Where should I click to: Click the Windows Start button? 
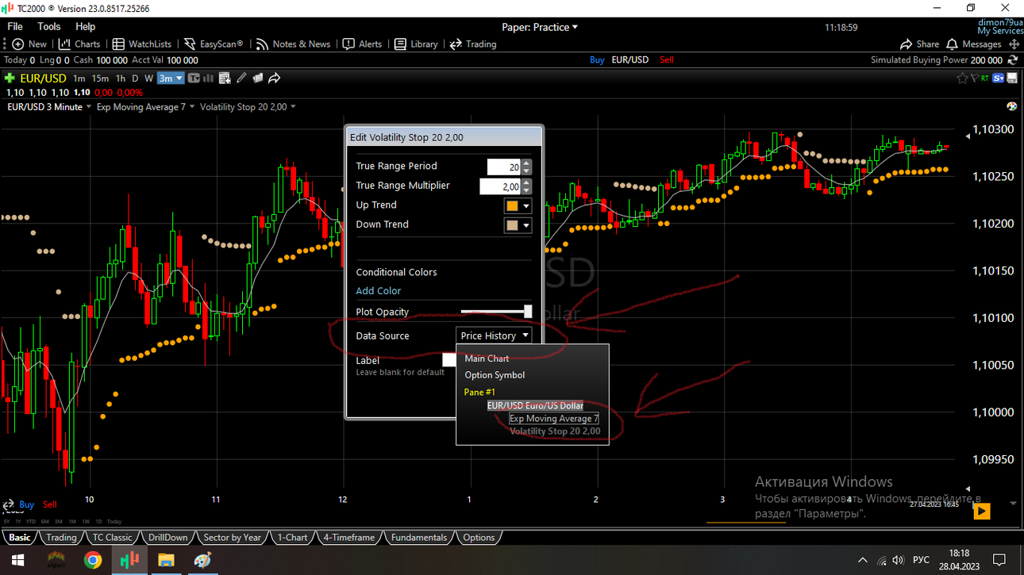[x=17, y=560]
